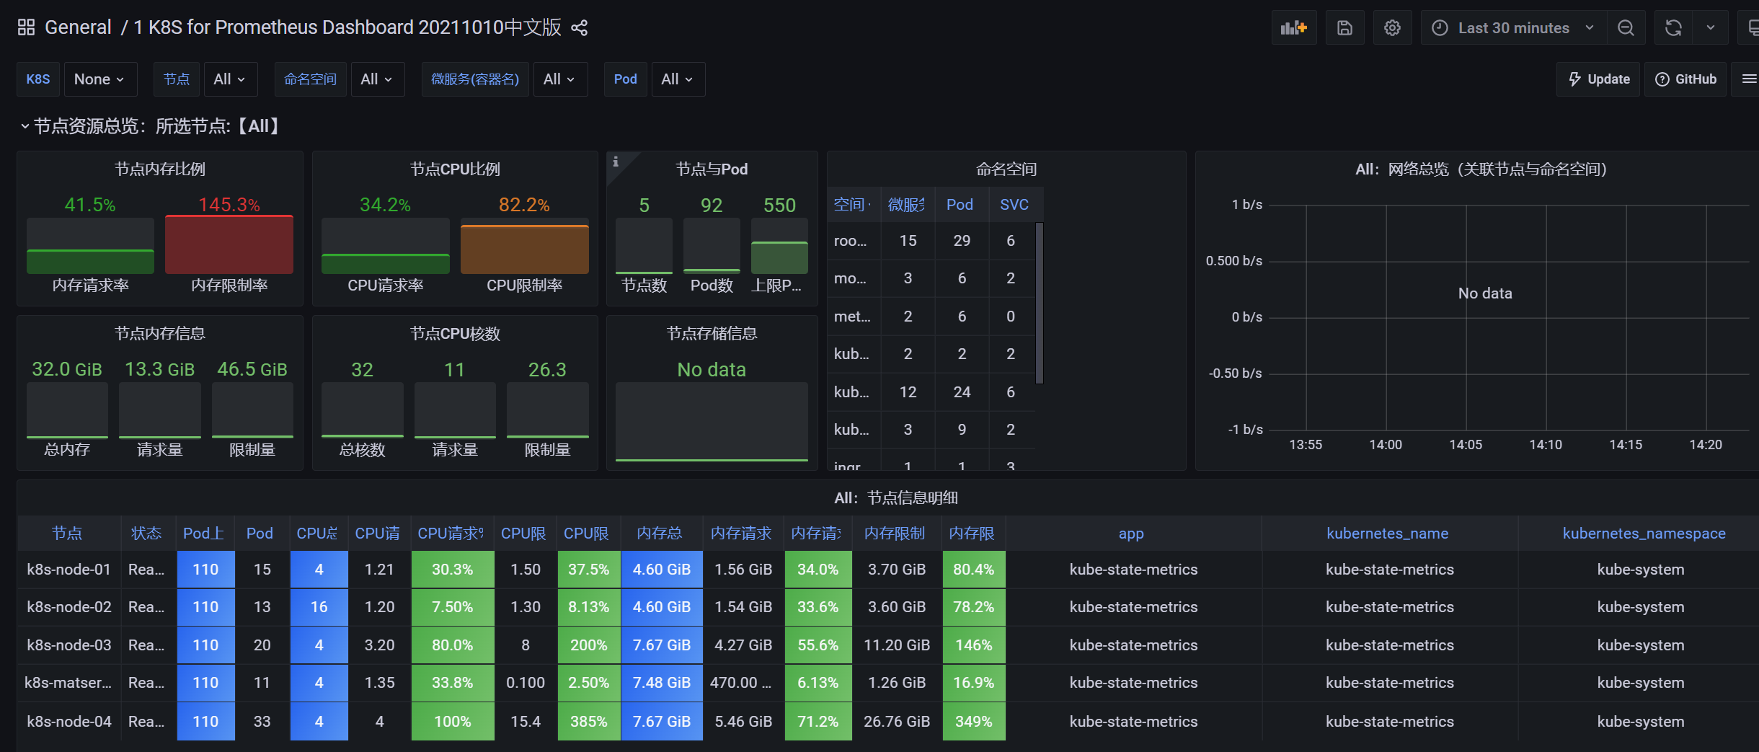Image resolution: width=1759 pixels, height=752 pixels.
Task: Open the dashboard links hamburger menu
Action: tap(1749, 79)
